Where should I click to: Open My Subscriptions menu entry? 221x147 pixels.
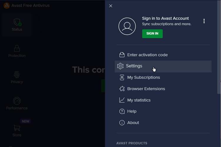coord(163,77)
